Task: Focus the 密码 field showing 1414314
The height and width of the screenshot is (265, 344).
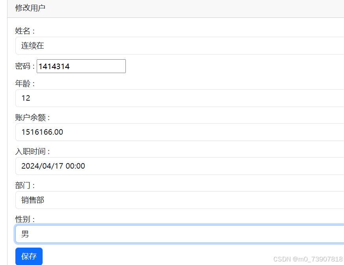Action: coord(81,66)
